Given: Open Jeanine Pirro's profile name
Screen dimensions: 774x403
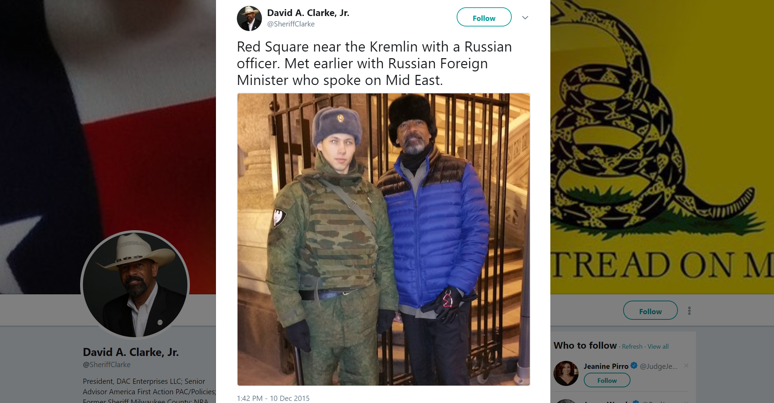Looking at the screenshot, I should pyautogui.click(x=606, y=366).
